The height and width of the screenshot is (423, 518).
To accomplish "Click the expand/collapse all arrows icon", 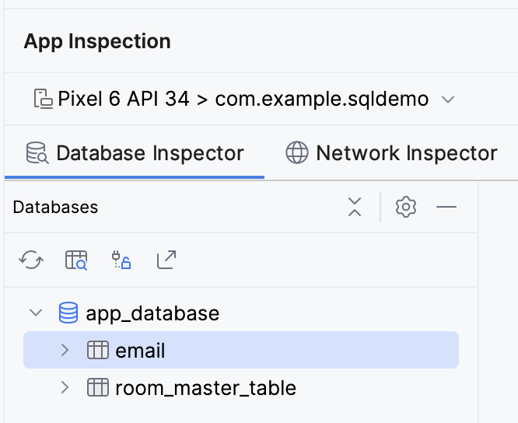I will click(x=355, y=207).
